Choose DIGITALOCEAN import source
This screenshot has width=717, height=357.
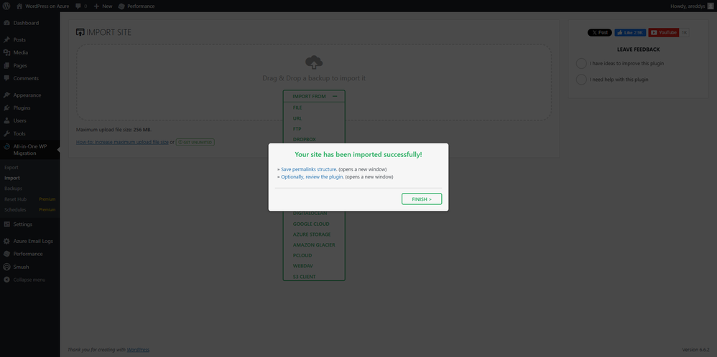coord(310,213)
